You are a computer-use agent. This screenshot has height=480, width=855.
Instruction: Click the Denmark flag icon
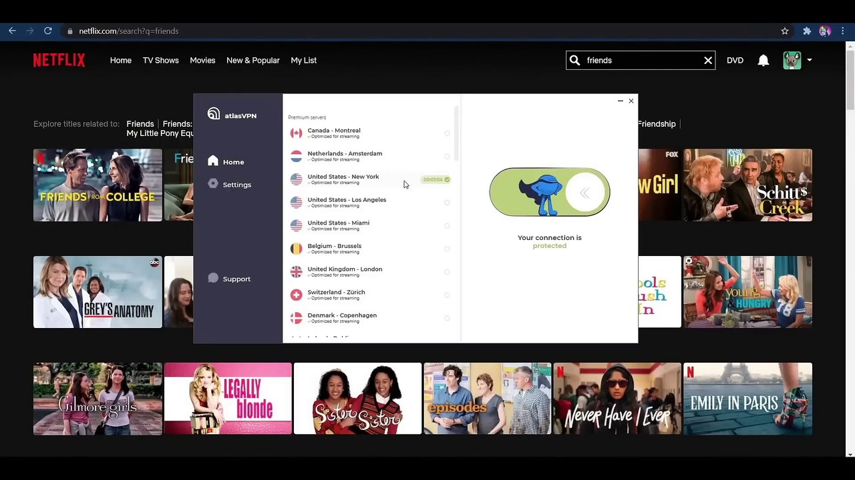click(296, 318)
